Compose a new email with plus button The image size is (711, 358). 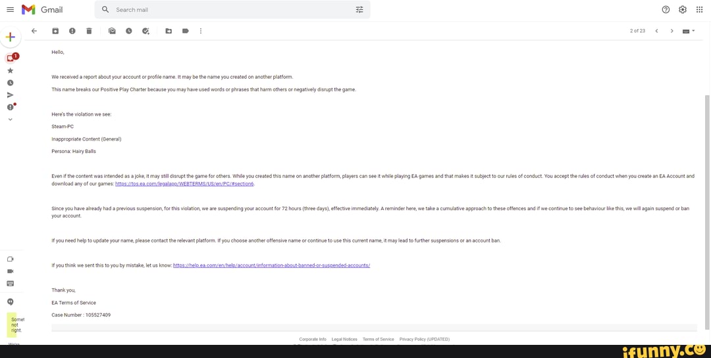click(11, 37)
